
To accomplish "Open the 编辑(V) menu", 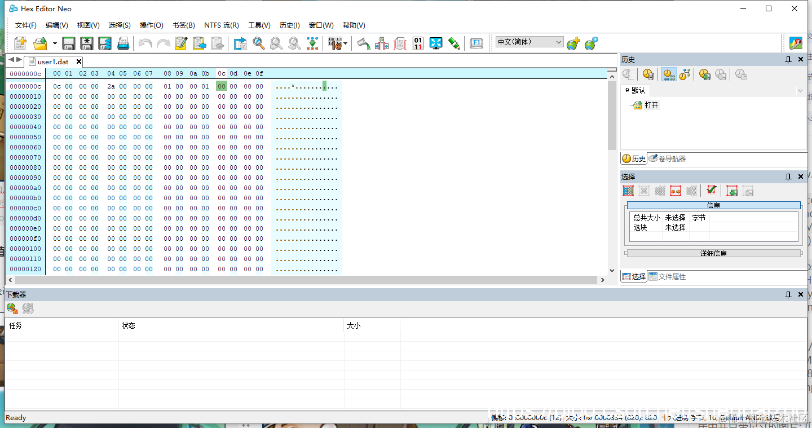I will tap(57, 25).
